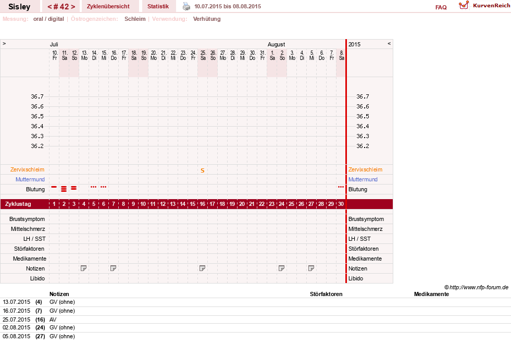Screen dimensions: 511x356
Task: Click notes row dated 16.07.2015
Action: coord(255,311)
